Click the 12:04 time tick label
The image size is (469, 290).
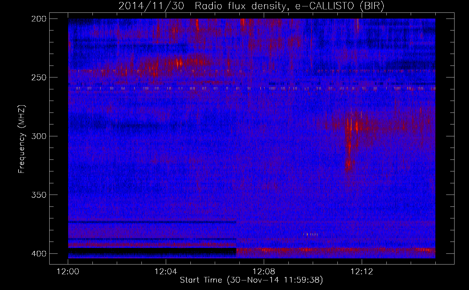pyautogui.click(x=166, y=272)
